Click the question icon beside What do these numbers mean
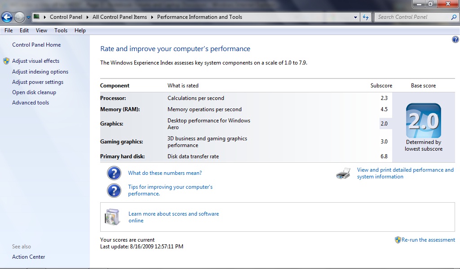 pos(114,173)
